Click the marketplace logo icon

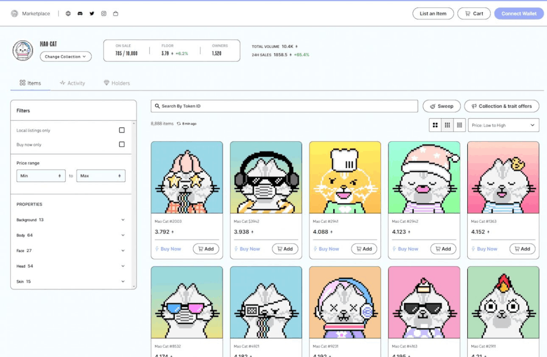click(15, 14)
